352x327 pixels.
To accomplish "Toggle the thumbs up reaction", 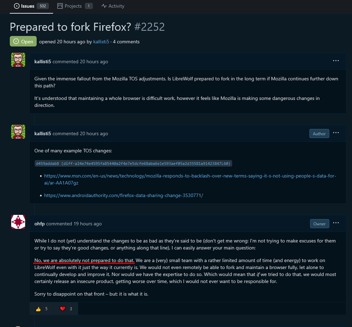I will click(41, 309).
